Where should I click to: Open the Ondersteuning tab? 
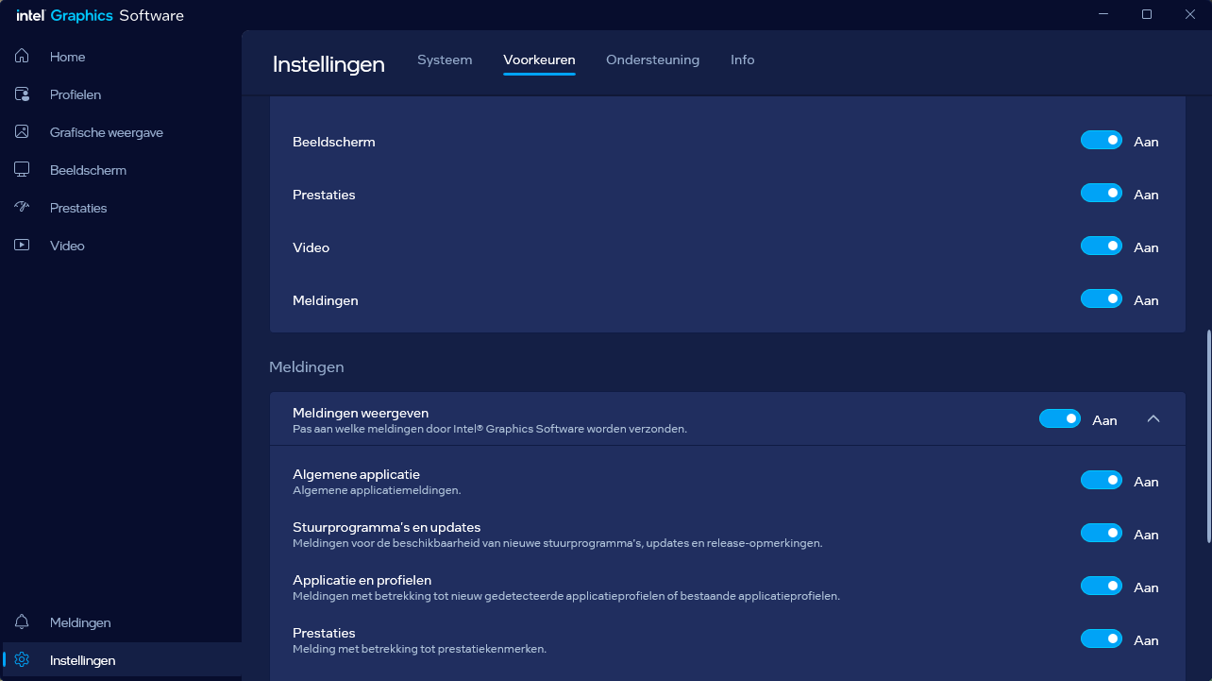coord(652,60)
